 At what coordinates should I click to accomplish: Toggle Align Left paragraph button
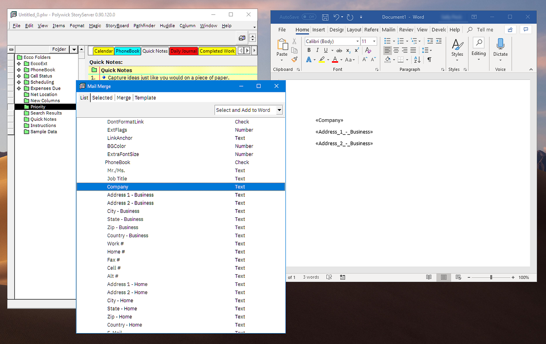[x=387, y=50]
